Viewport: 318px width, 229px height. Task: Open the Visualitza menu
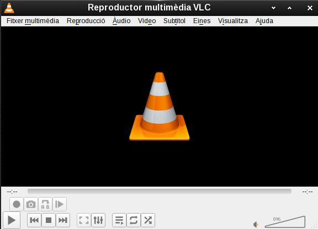point(233,21)
